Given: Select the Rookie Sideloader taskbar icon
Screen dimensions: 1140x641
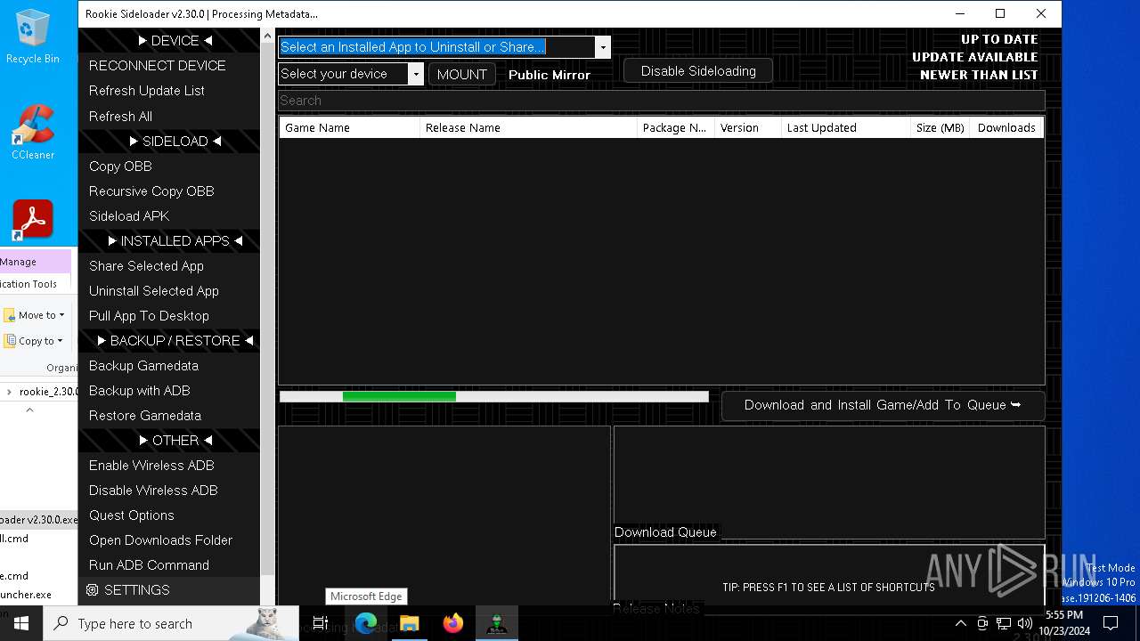Looking at the screenshot, I should coord(497,623).
